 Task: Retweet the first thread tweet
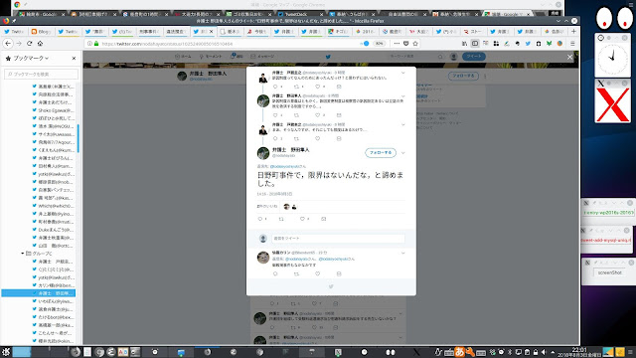pyautogui.click(x=296, y=87)
